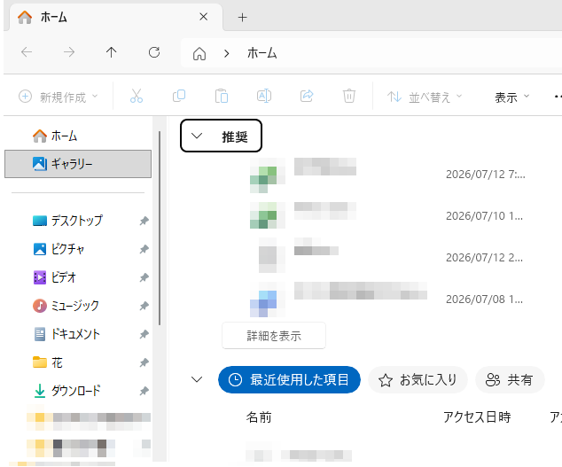Open recommended file dated 2026/07/12 7:...
Screen dimensions: 562x467
(x=387, y=175)
